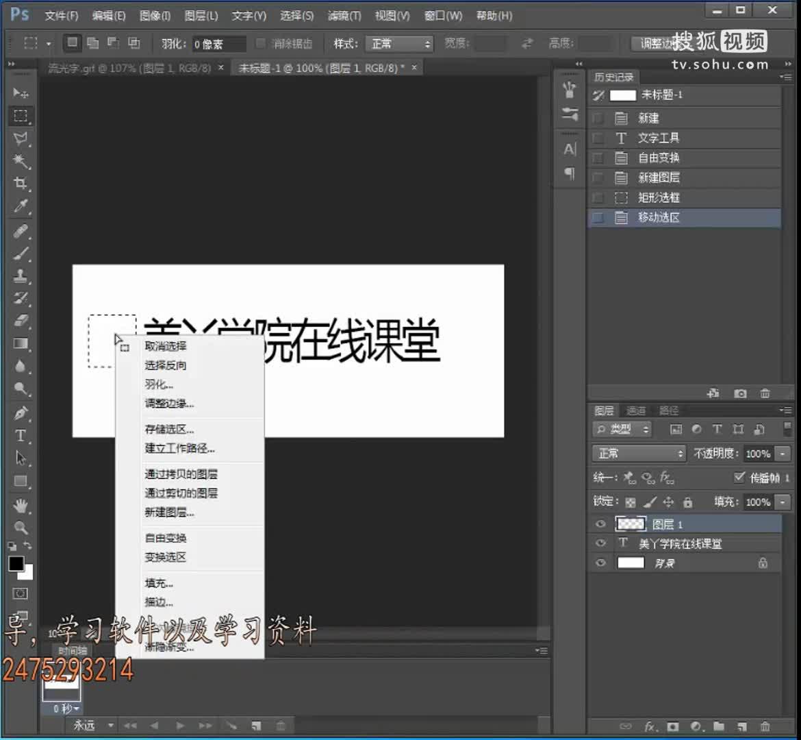Toggle visibility of 图层 1
The width and height of the screenshot is (801, 740).
click(600, 523)
